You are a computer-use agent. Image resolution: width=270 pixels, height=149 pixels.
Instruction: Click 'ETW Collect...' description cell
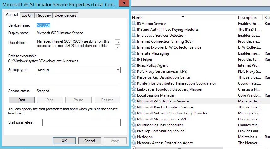249,47
